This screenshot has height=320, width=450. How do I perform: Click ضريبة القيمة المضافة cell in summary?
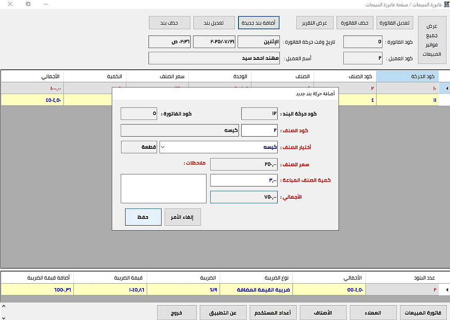coord(256,290)
